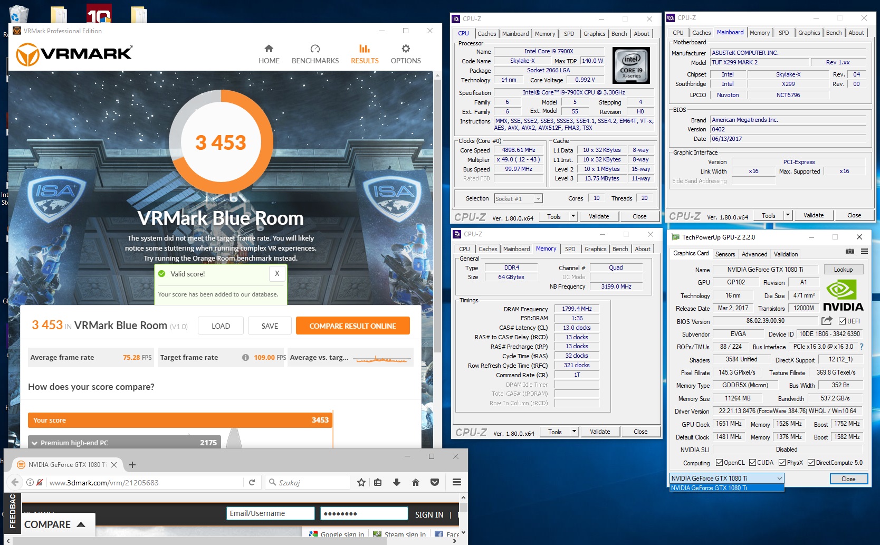Viewport: 880px width, 545px height.
Task: Toggle OpenCL checkbox in GPU-Z
Action: pos(719,463)
